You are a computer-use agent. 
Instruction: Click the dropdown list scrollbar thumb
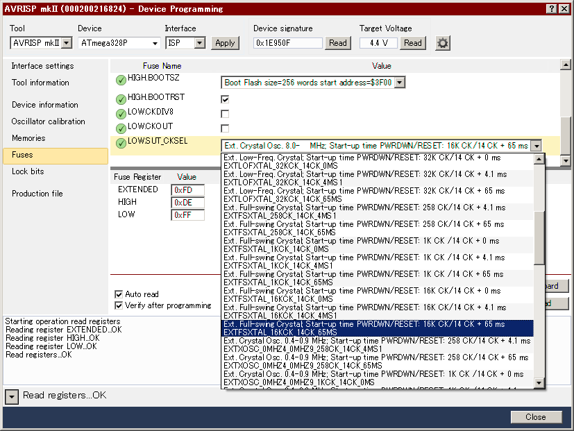tap(539, 238)
